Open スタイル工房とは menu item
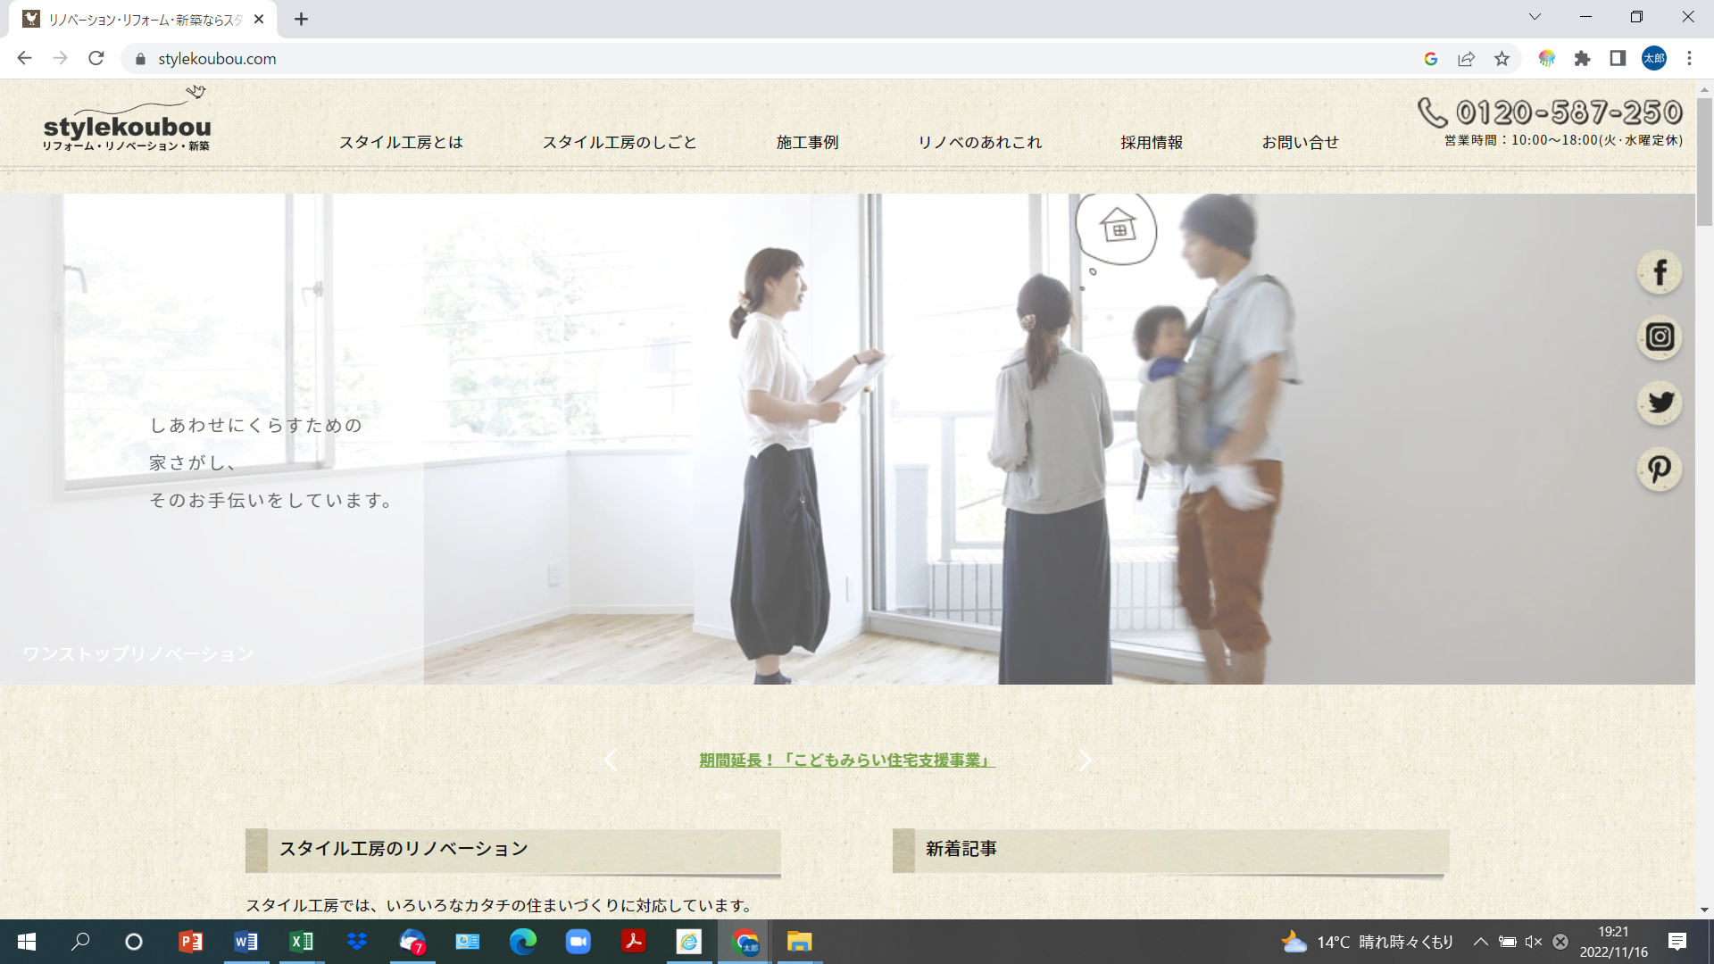This screenshot has width=1714, height=964. coord(401,143)
